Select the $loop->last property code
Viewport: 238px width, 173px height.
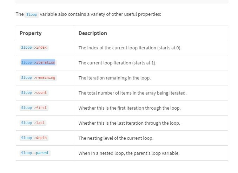point(33,123)
